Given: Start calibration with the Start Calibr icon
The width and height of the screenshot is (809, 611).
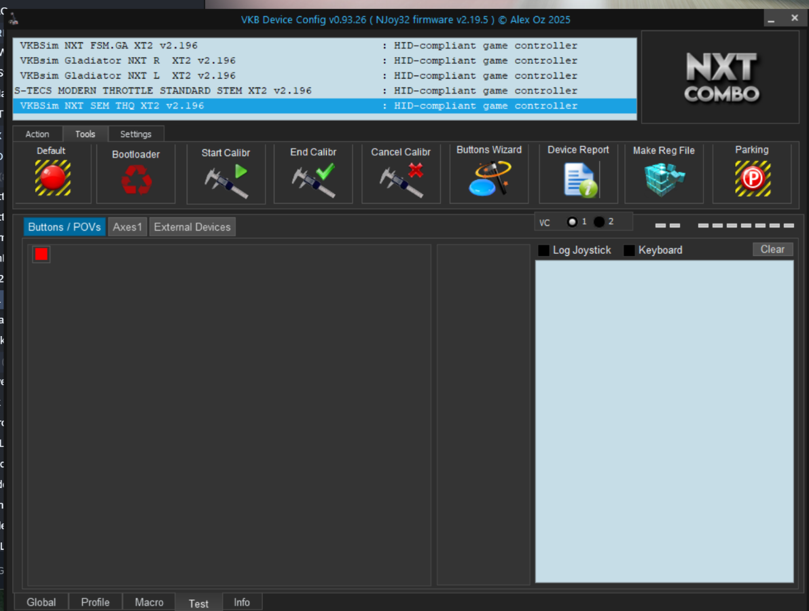Looking at the screenshot, I should pyautogui.click(x=226, y=180).
